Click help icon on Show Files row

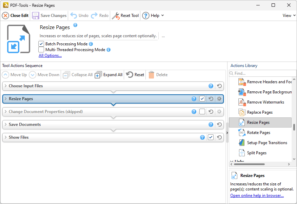pos(202,137)
